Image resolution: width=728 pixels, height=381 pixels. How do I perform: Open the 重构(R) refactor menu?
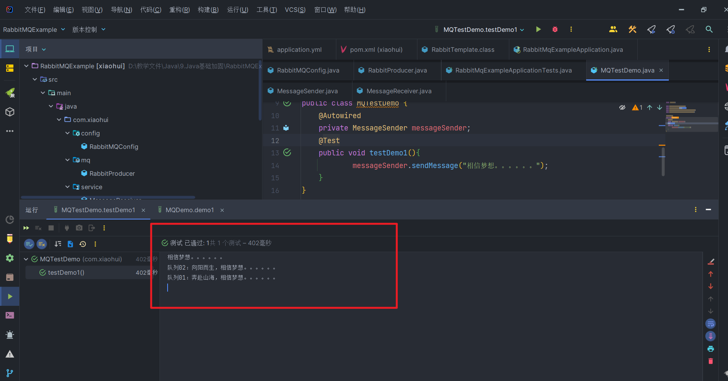pyautogui.click(x=180, y=10)
